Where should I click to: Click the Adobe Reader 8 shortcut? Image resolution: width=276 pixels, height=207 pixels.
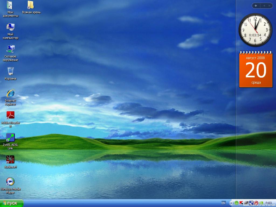click(x=11, y=119)
